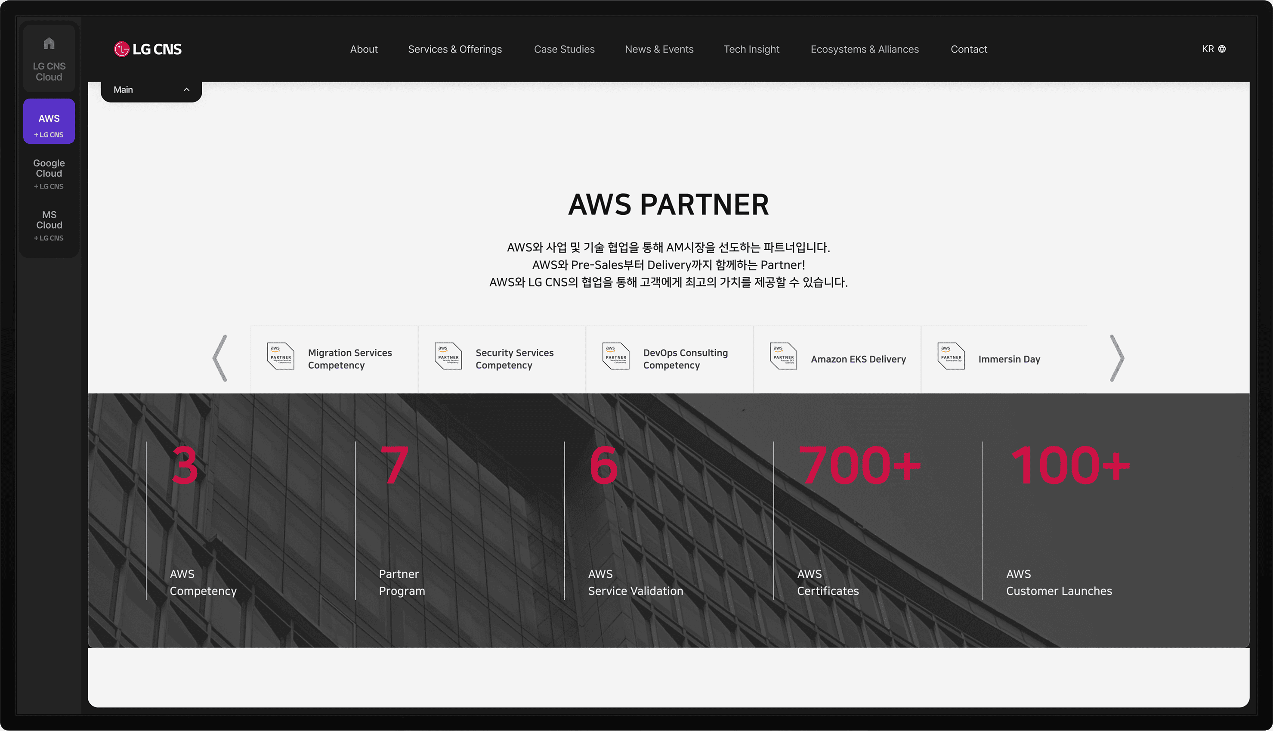Screen dimensions: 1273x731
Task: Click the AWS Service Validation caption
Action: click(x=636, y=582)
